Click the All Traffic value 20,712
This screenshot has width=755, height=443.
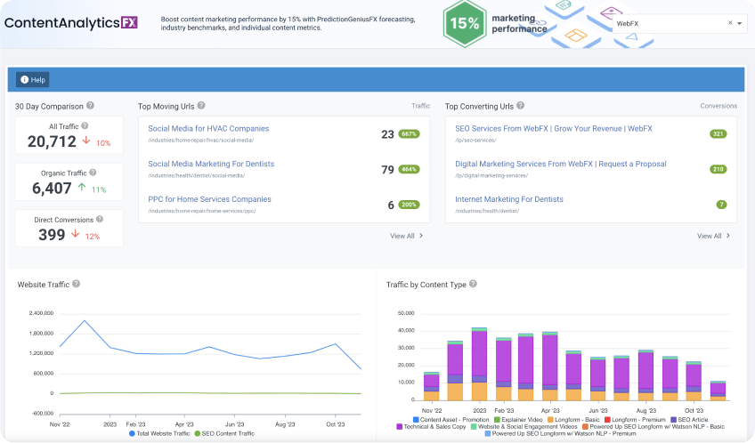coord(52,141)
